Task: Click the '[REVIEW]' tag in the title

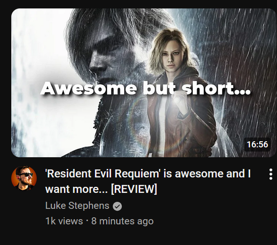Action: [134, 189]
